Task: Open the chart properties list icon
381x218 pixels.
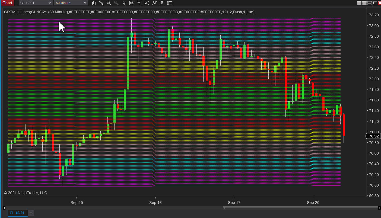Action: coord(170,3)
